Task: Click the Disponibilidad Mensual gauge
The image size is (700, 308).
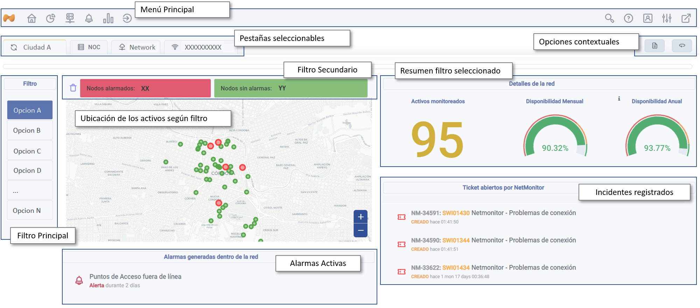Action: (x=555, y=137)
